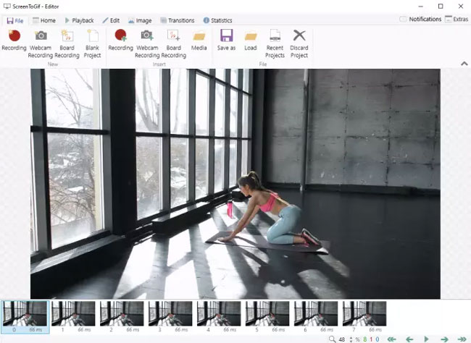471x343 pixels.
Task: Click the main frame preview image
Action: (x=236, y=184)
